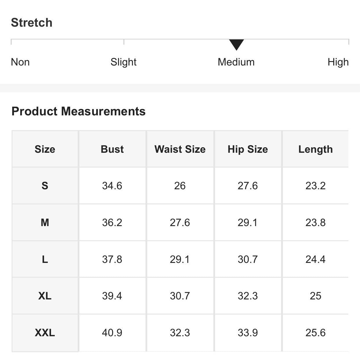Click the Length column header
The height and width of the screenshot is (360, 360).
pos(315,149)
